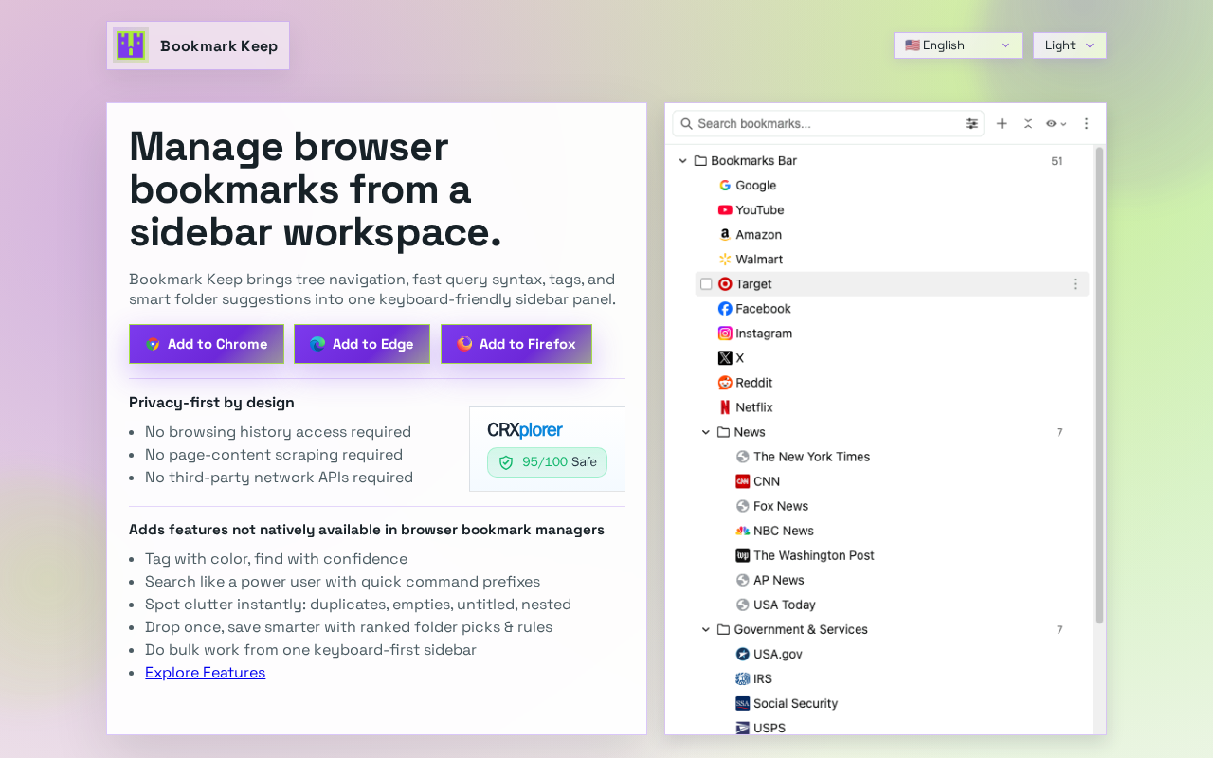Click the Add to Chrome button
The width and height of the screenshot is (1213, 758).
coord(207,344)
